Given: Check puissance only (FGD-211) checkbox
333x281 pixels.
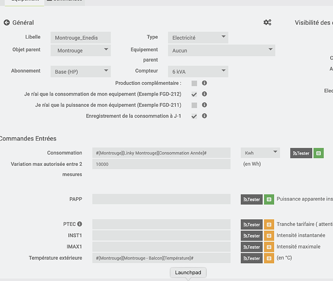Looking at the screenshot, I should click(x=194, y=105).
